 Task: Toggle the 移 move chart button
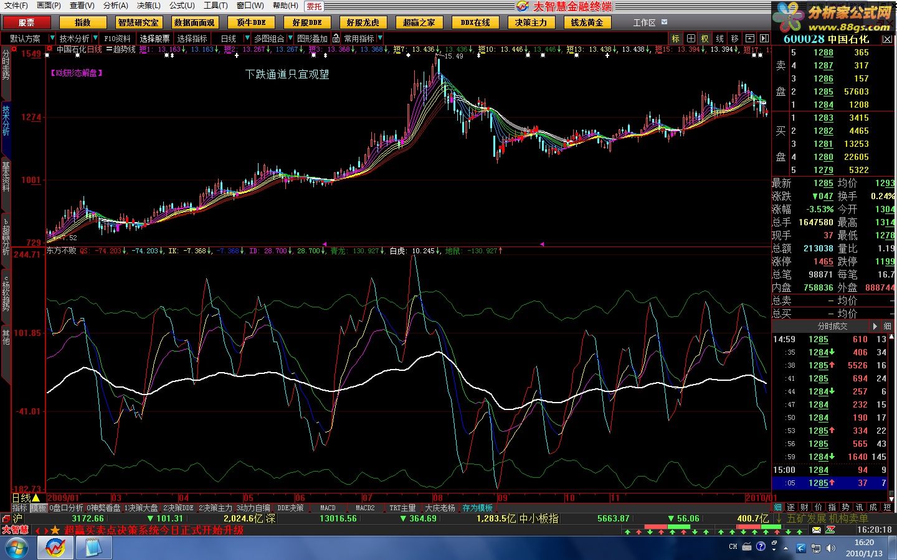click(x=734, y=39)
